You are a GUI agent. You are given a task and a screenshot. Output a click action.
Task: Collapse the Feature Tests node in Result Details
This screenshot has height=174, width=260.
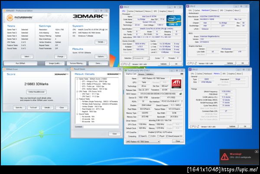tap(77, 99)
